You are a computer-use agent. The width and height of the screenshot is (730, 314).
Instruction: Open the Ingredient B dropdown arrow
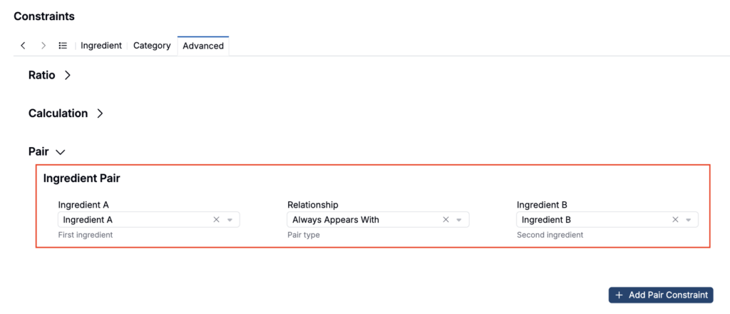click(689, 220)
